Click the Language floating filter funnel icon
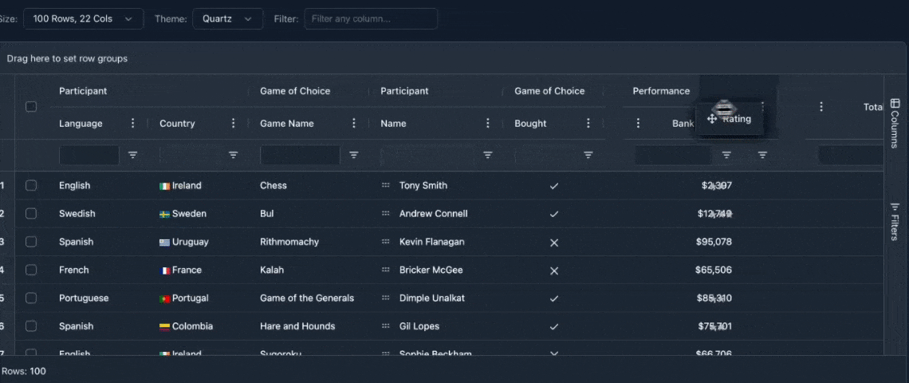909x383 pixels. [x=132, y=155]
